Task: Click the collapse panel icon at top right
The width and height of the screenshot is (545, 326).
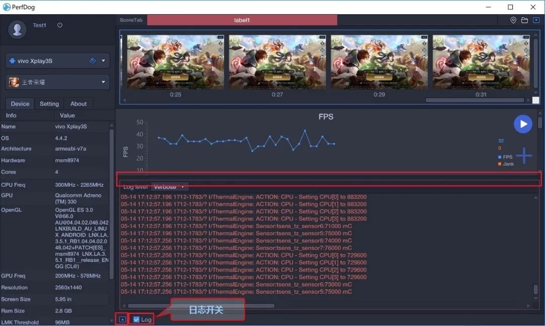Action: (536, 20)
